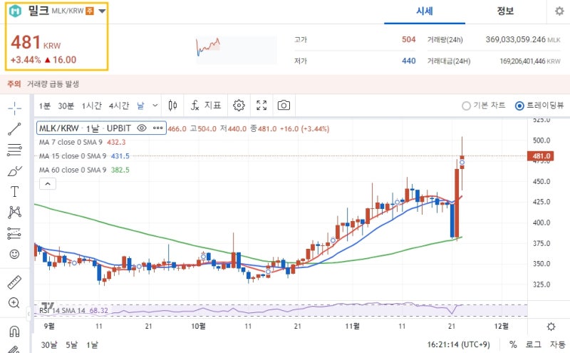Open time axis settings gear at bottom right

pyautogui.click(x=551, y=327)
